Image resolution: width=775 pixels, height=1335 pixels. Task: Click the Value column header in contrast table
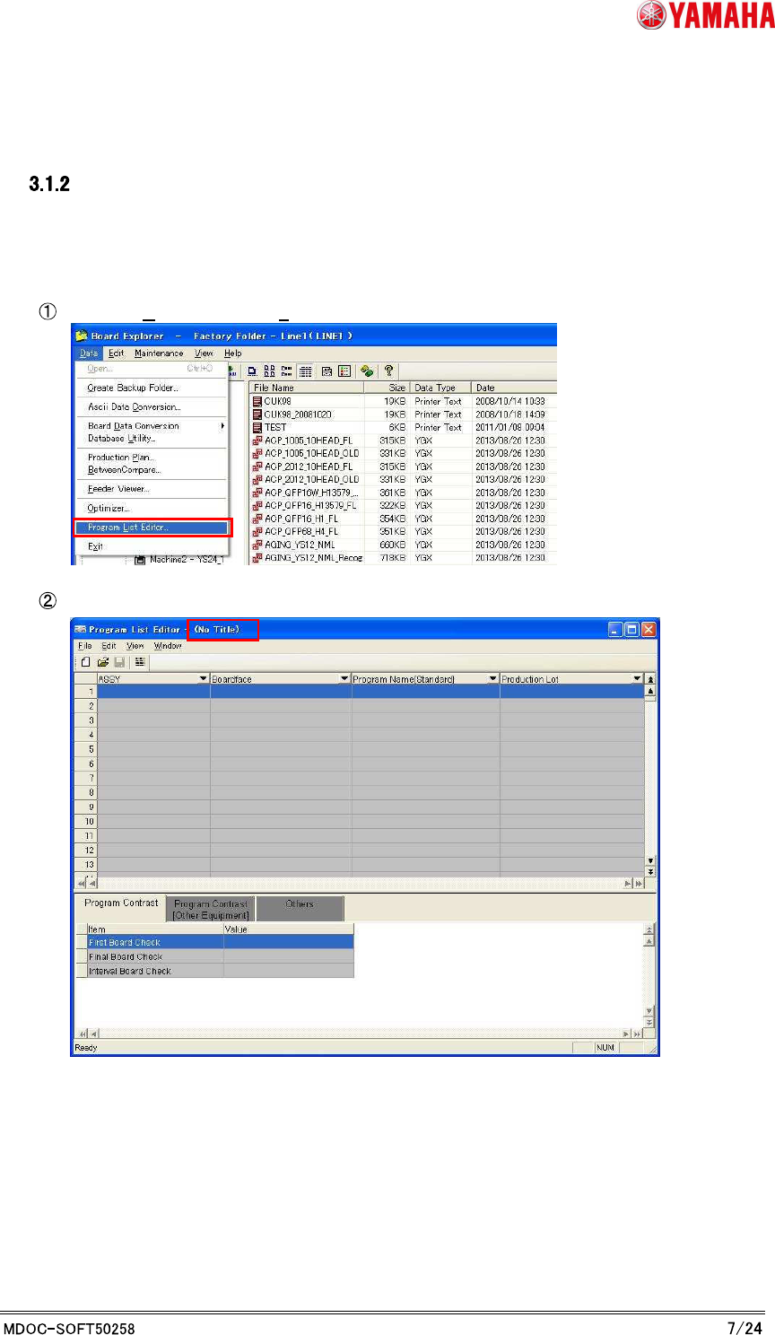point(289,929)
